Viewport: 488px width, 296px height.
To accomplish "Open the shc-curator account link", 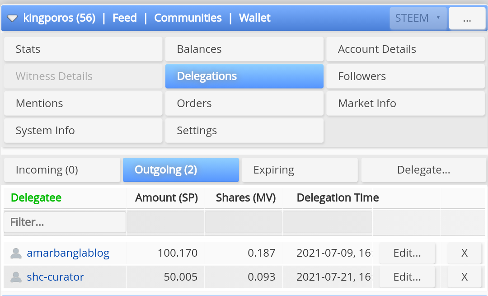I will point(56,277).
